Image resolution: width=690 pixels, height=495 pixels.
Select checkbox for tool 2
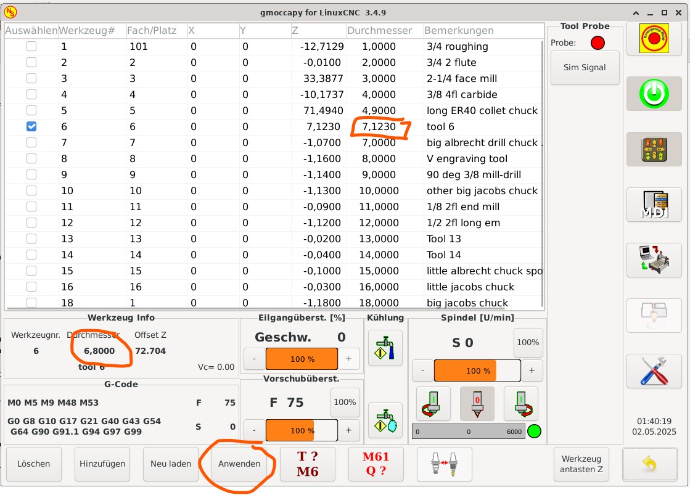(x=31, y=62)
